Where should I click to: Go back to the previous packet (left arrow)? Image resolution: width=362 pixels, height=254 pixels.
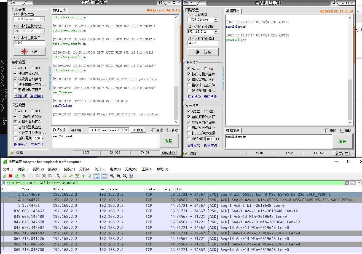tap(65, 176)
